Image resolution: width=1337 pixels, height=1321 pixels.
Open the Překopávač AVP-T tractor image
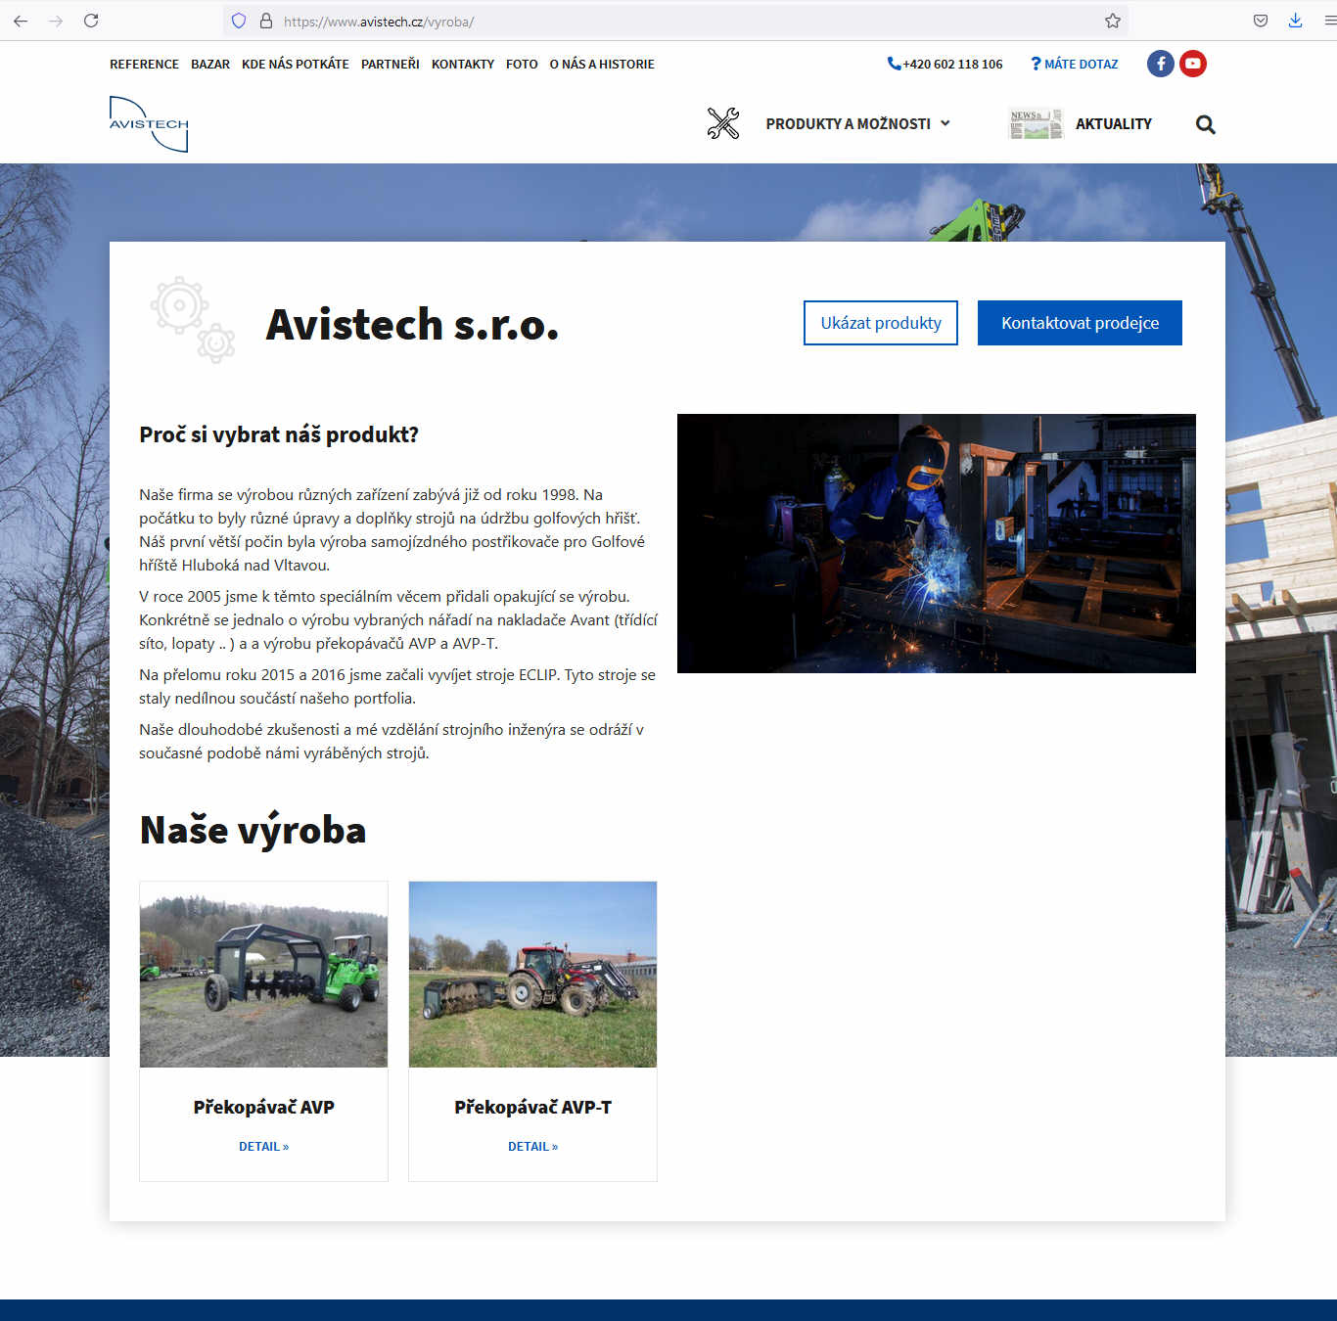tap(532, 975)
